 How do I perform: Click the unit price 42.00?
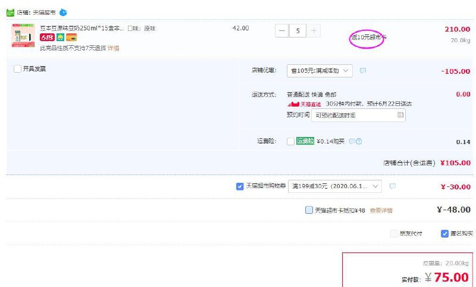(x=241, y=28)
